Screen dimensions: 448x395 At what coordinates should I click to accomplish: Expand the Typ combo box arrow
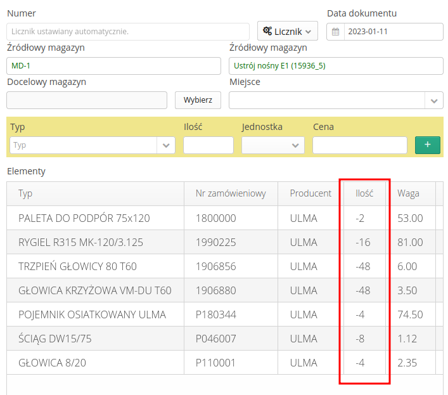click(166, 145)
